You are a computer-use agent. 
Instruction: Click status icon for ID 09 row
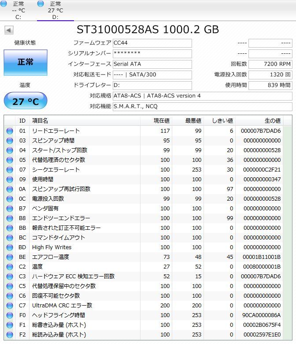(x=10, y=179)
